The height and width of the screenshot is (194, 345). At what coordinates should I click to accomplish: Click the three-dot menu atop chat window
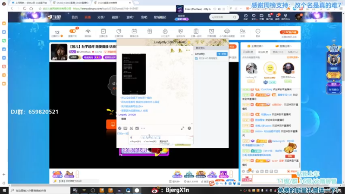(x=188, y=50)
